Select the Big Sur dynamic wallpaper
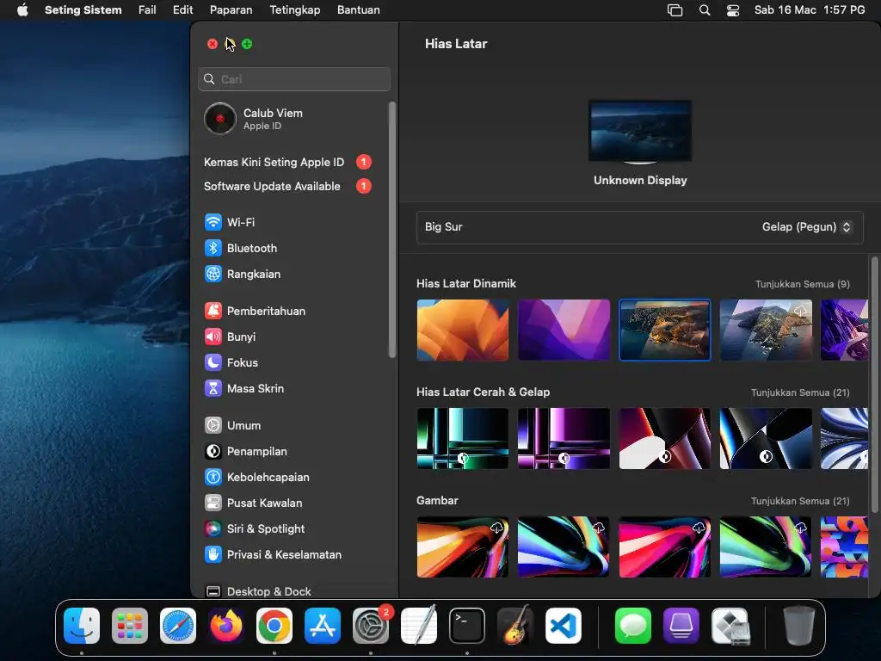Image resolution: width=881 pixels, height=661 pixels. coord(665,330)
